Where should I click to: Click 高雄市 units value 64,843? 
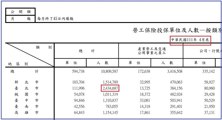coord(79,113)
